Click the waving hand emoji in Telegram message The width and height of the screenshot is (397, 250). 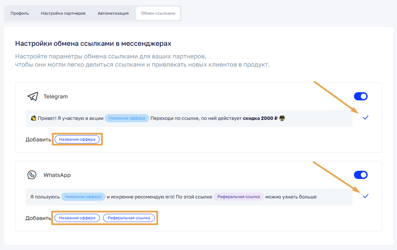[33, 119]
